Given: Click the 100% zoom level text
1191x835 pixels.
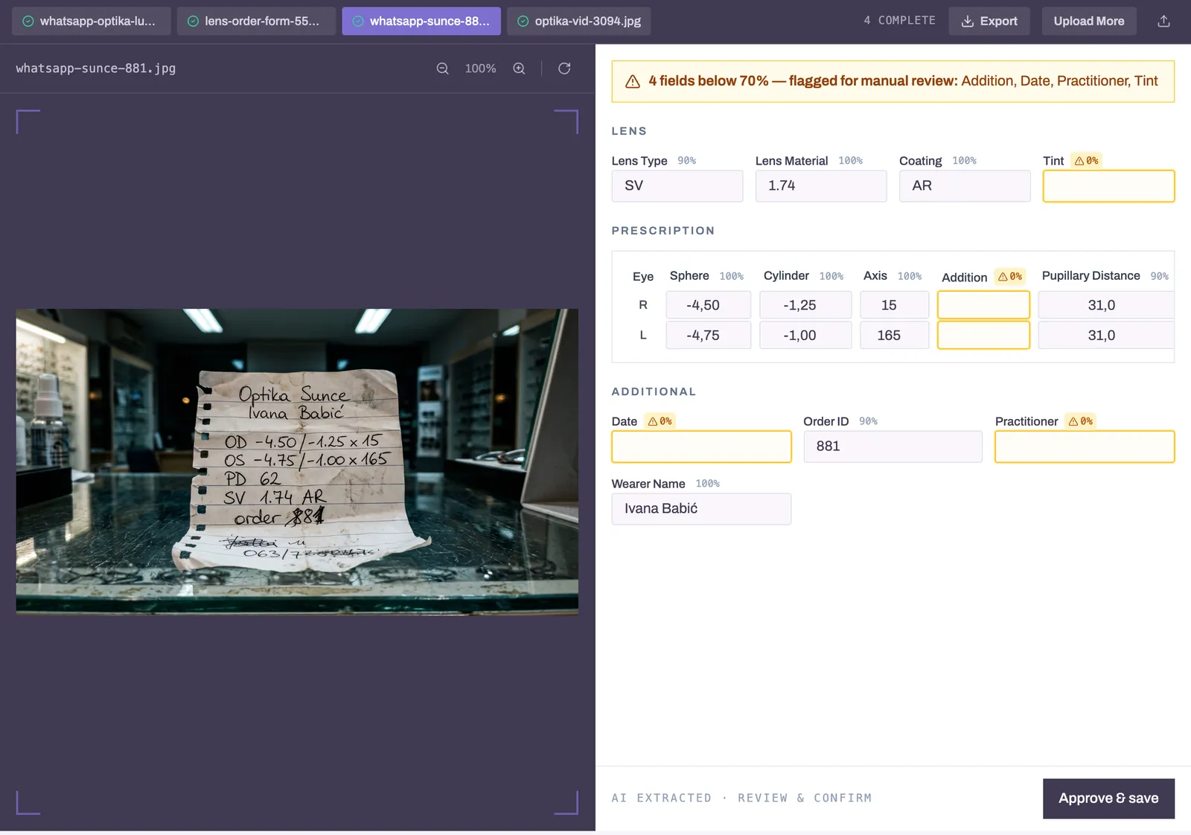Looking at the screenshot, I should [480, 68].
